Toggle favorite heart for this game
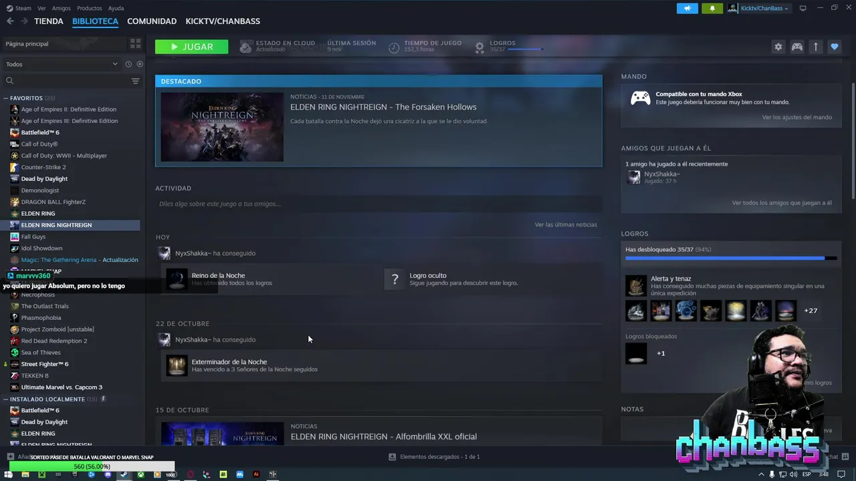The height and width of the screenshot is (481, 856). tap(834, 47)
